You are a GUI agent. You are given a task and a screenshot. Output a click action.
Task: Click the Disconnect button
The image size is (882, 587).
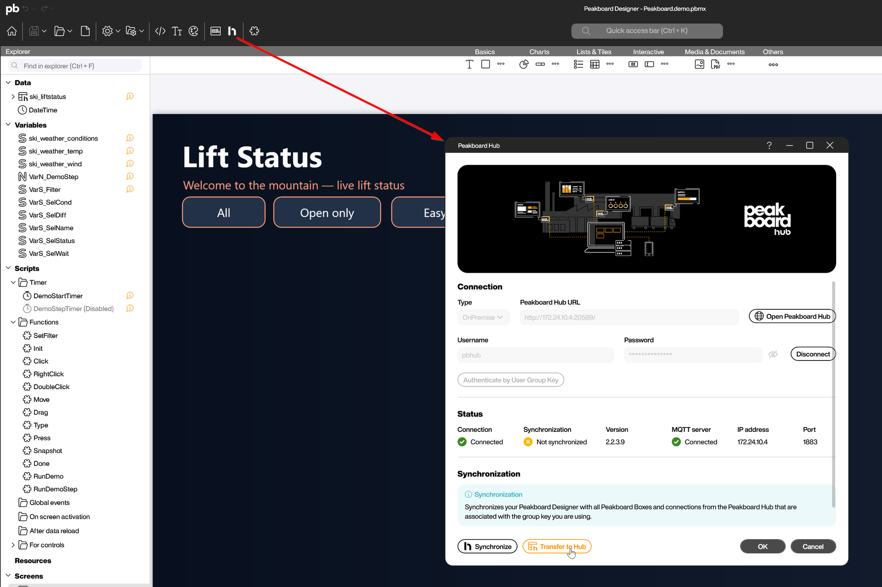pyautogui.click(x=813, y=354)
